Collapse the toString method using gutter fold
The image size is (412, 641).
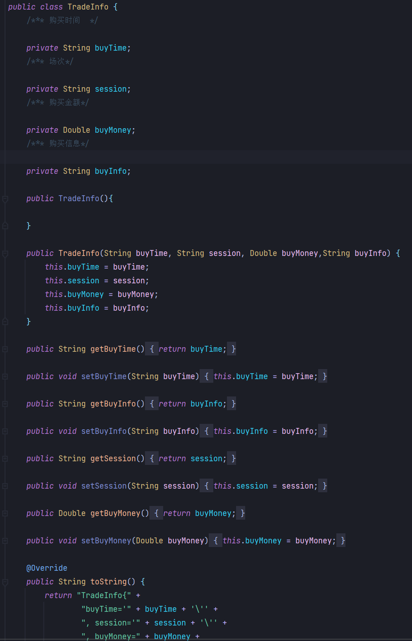[5, 582]
